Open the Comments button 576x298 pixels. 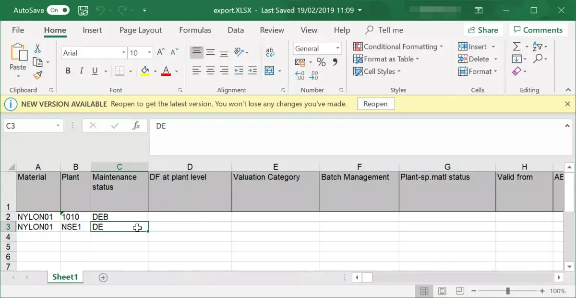(538, 30)
